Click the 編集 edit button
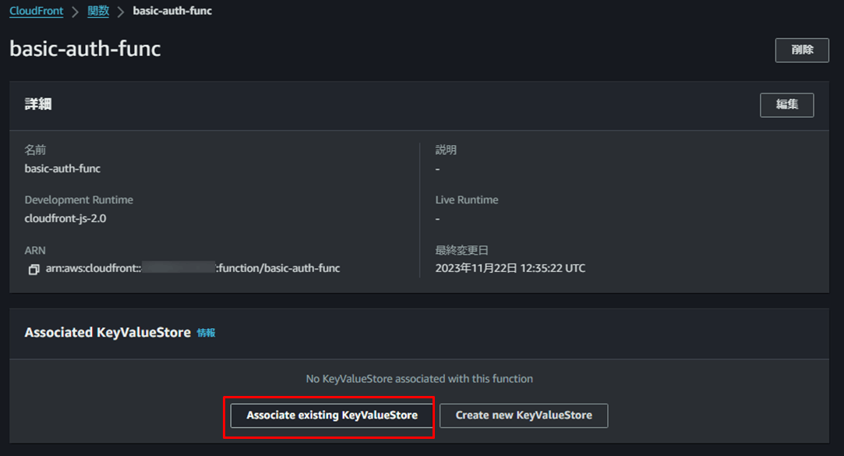The height and width of the screenshot is (456, 844). coord(786,104)
